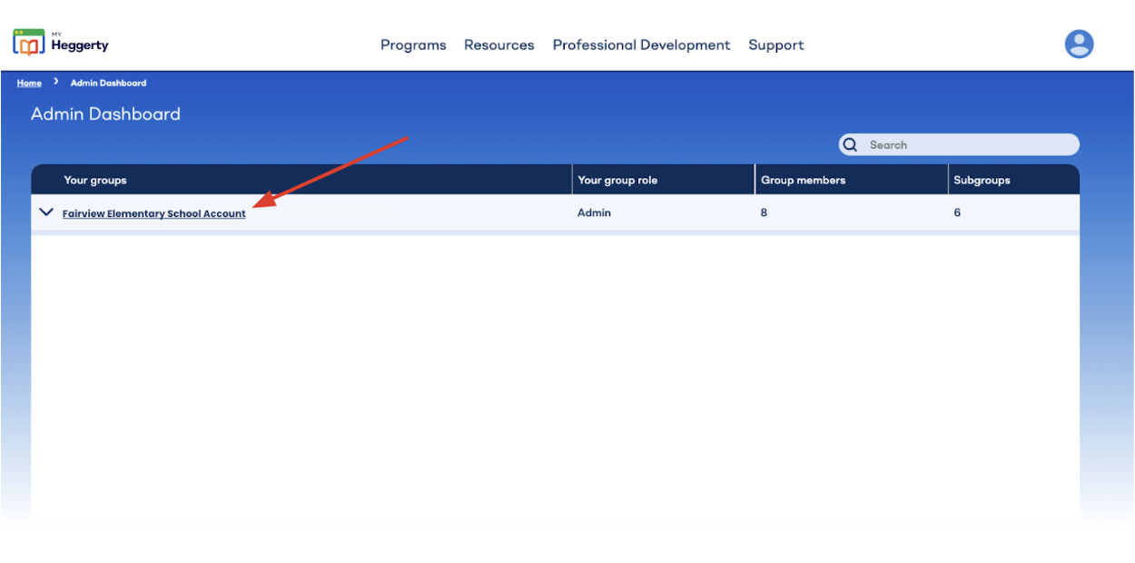Open the Programs menu
The width and height of the screenshot is (1135, 563).
[413, 44]
